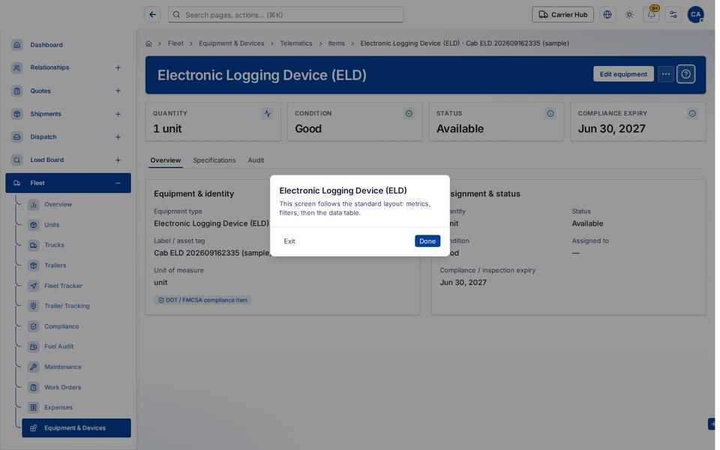Screen dimensions: 720x450
Task: Click the Quantity card activity icon
Action: click(x=267, y=113)
